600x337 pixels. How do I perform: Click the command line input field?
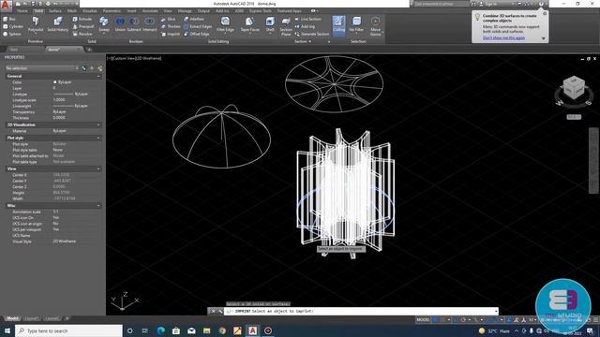tap(360, 311)
